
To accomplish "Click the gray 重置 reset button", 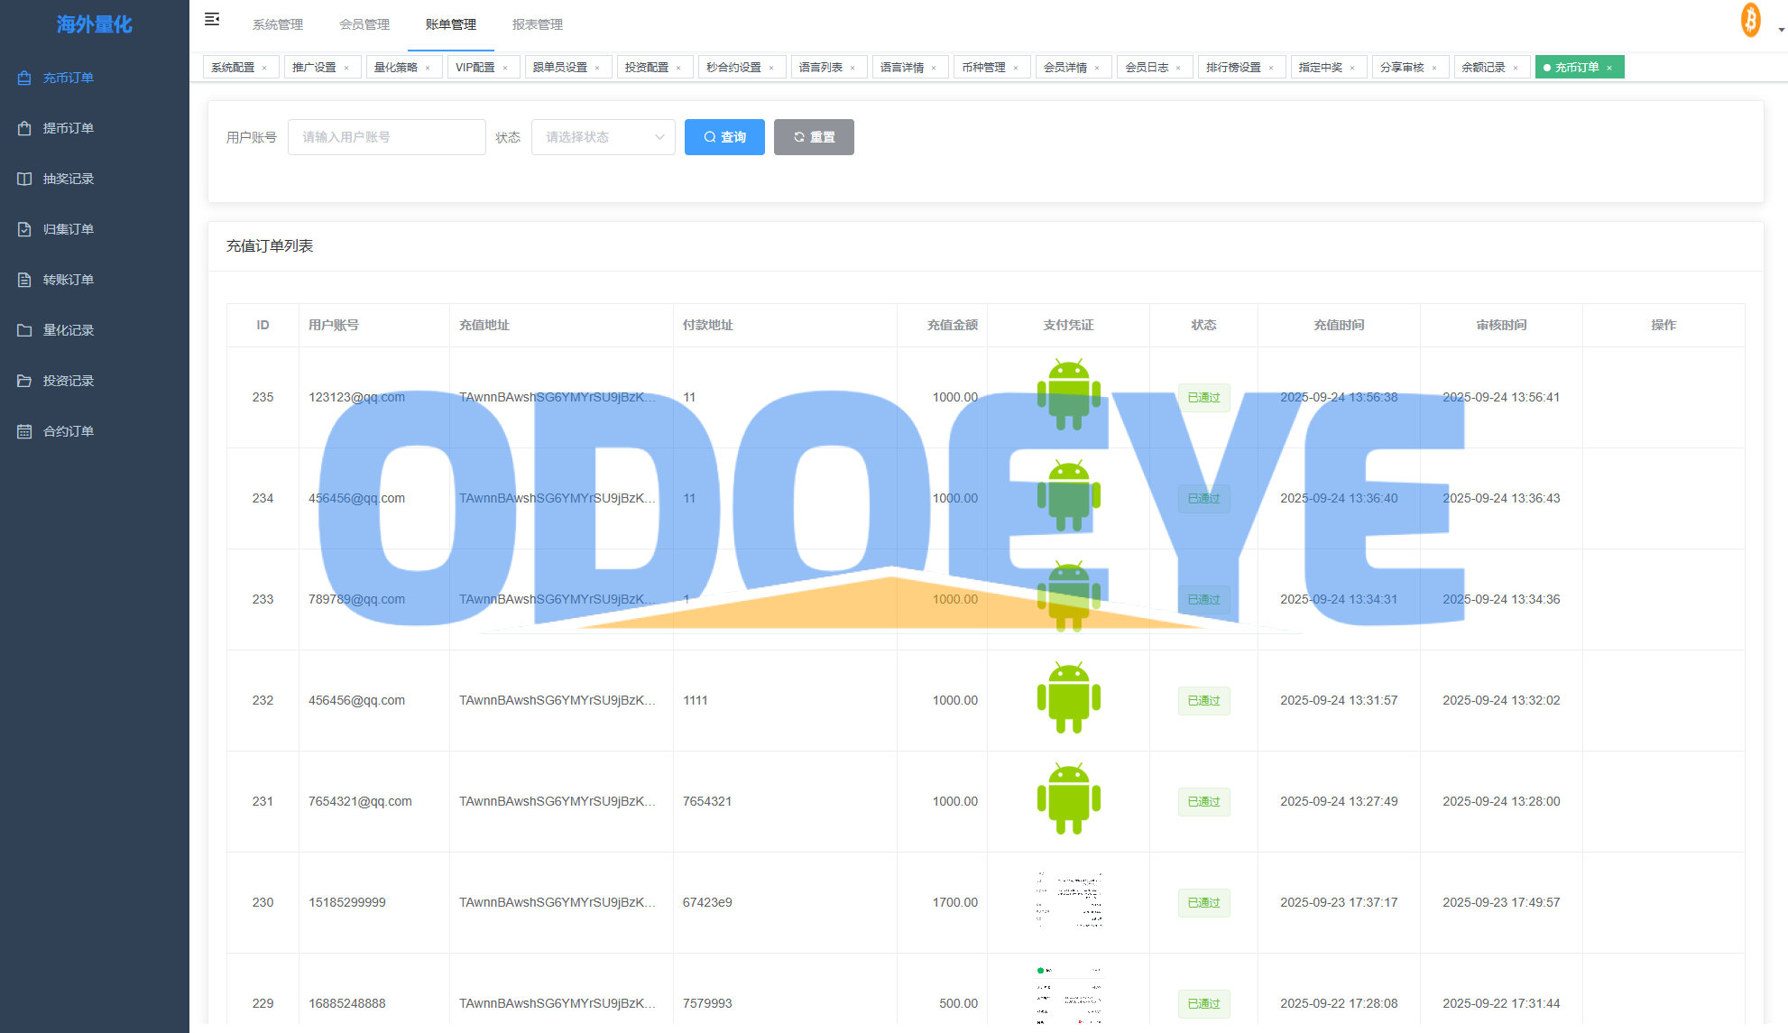I will coord(814,137).
